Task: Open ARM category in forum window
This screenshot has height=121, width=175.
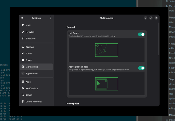Action: (x=171, y=48)
